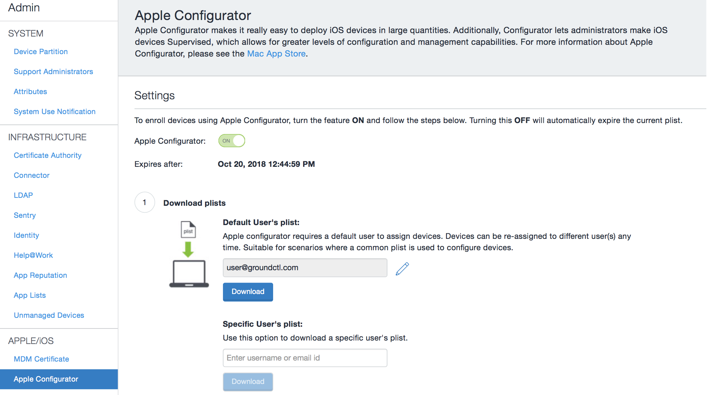Viewport: 707px width, 395px height.
Task: Click the plist file icon
Action: point(188,230)
